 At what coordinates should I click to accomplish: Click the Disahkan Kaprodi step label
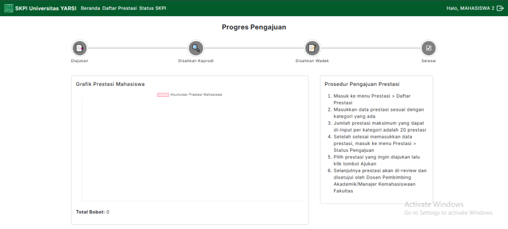(x=195, y=61)
